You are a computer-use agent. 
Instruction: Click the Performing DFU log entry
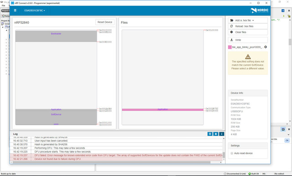tap(116, 148)
